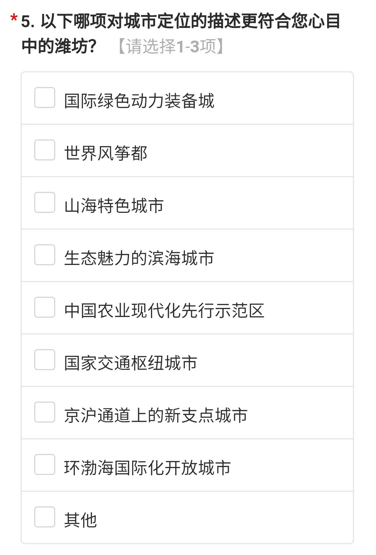The width and height of the screenshot is (376, 555).
Task: Tap the 中国农业现代化先行示范区 label text
Action: click(164, 311)
